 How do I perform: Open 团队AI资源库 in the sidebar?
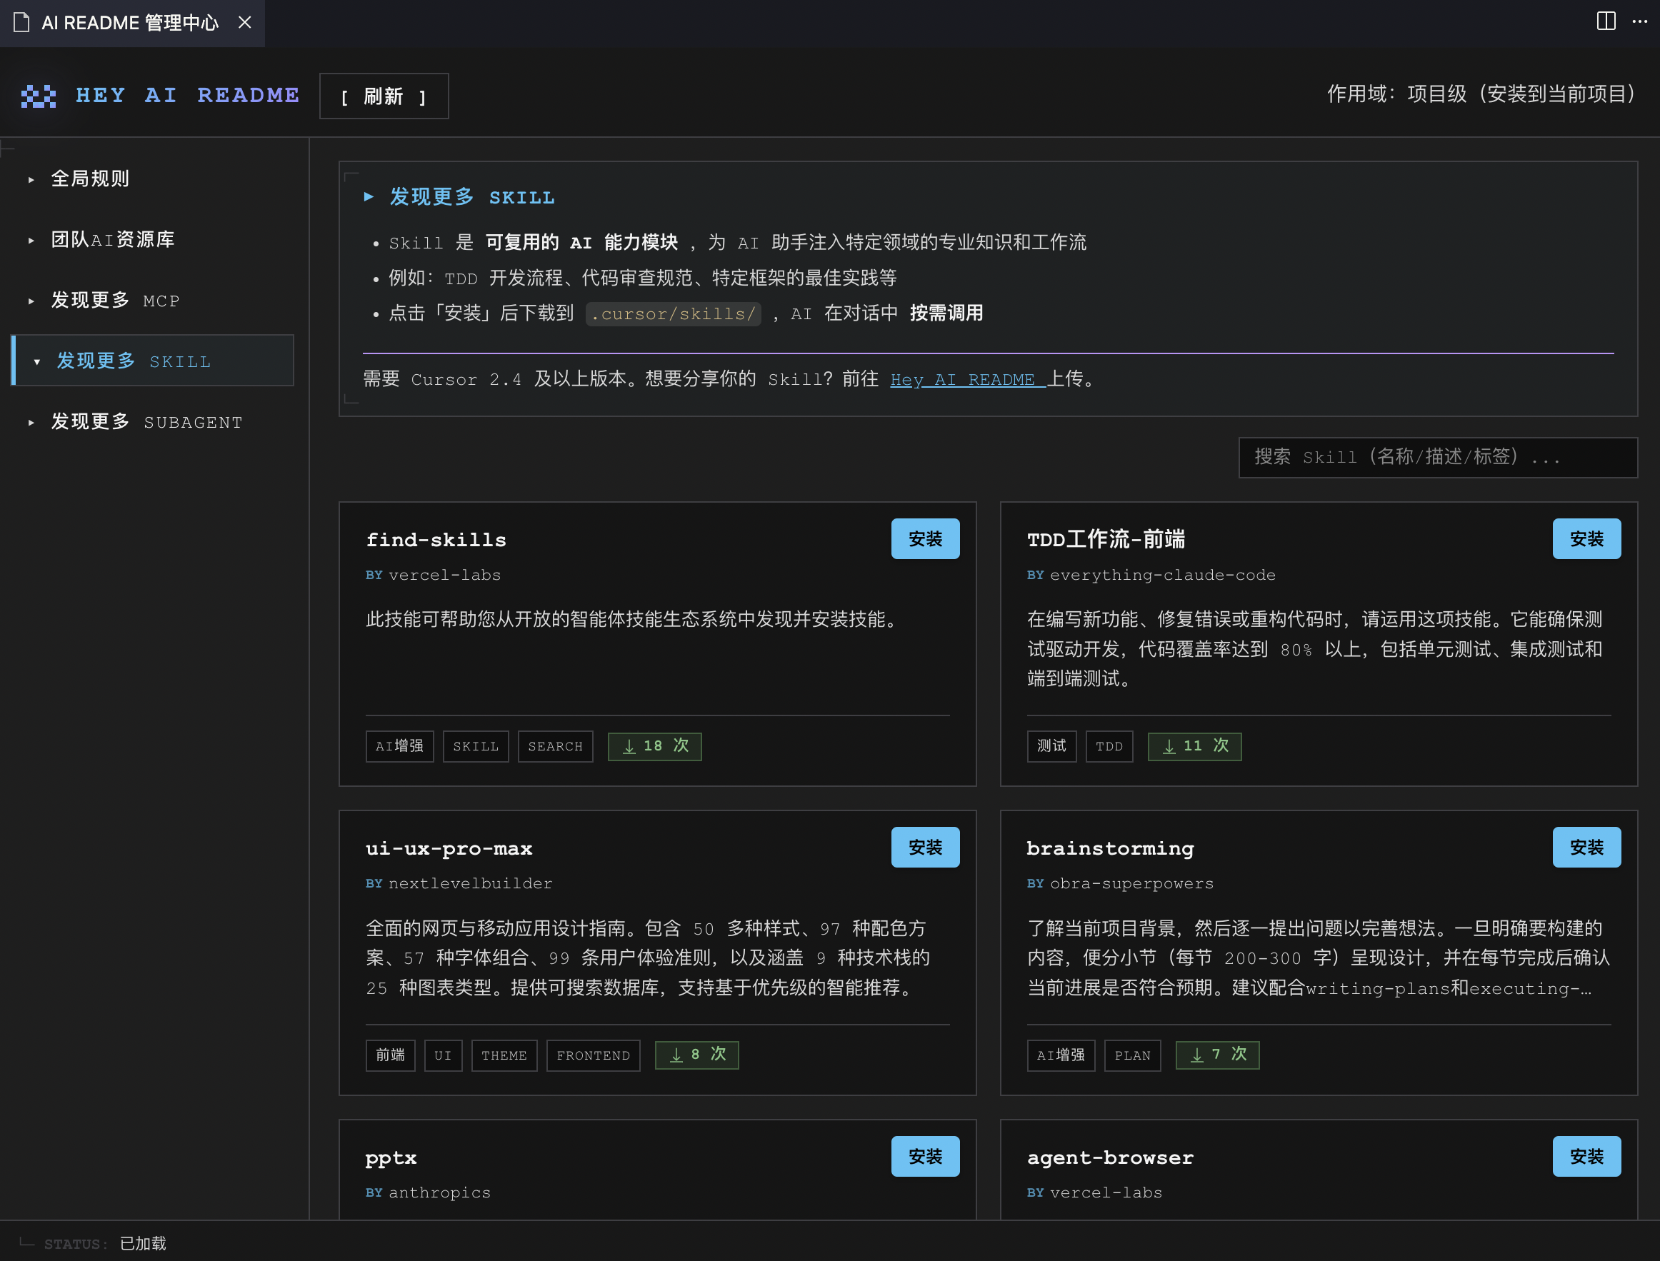coord(113,239)
